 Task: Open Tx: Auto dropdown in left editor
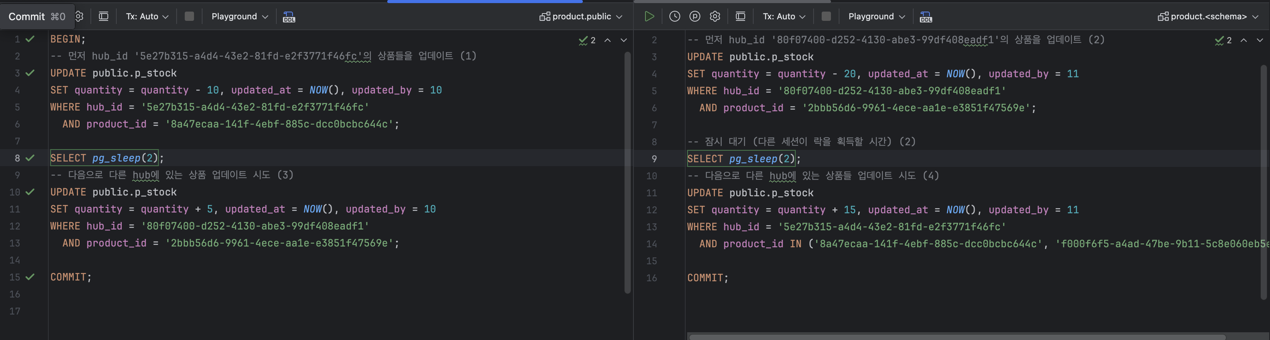point(147,17)
